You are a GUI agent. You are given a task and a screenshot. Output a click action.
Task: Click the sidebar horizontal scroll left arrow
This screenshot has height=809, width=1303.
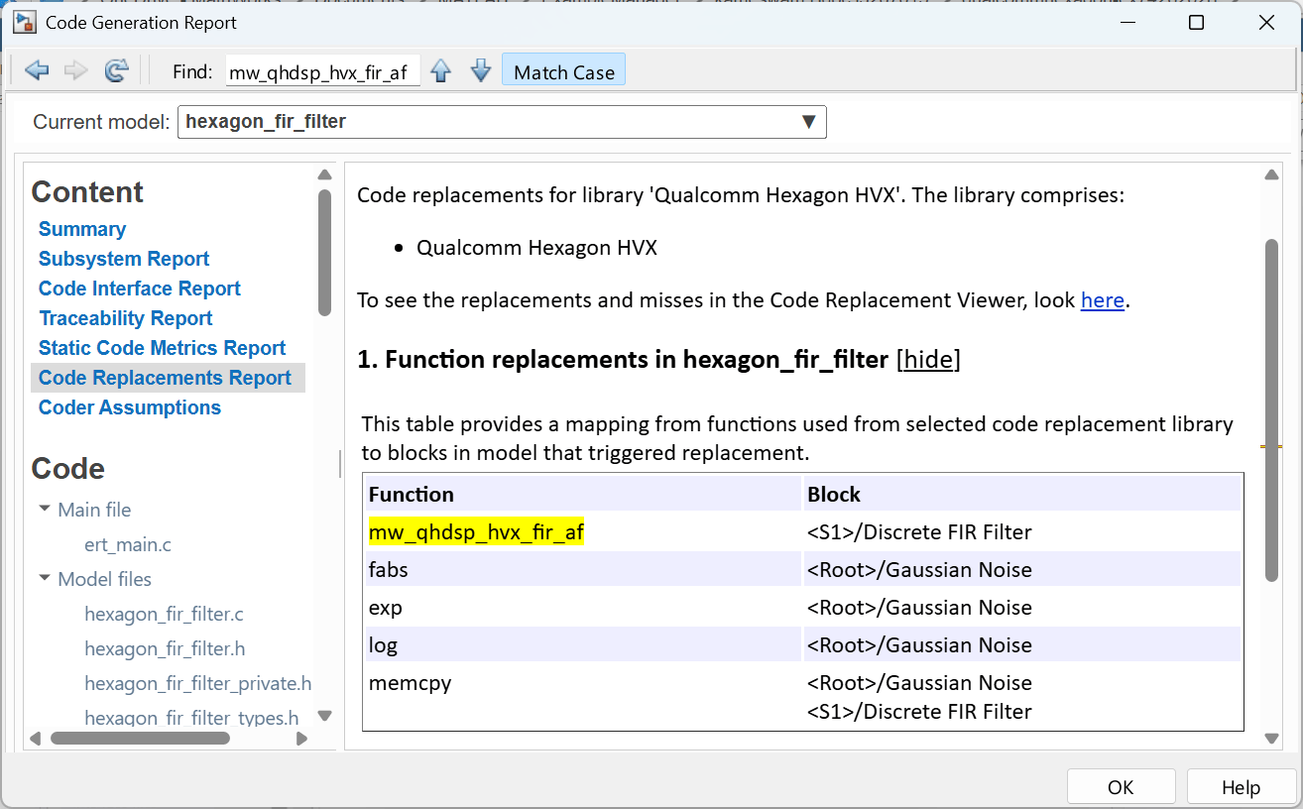35,738
